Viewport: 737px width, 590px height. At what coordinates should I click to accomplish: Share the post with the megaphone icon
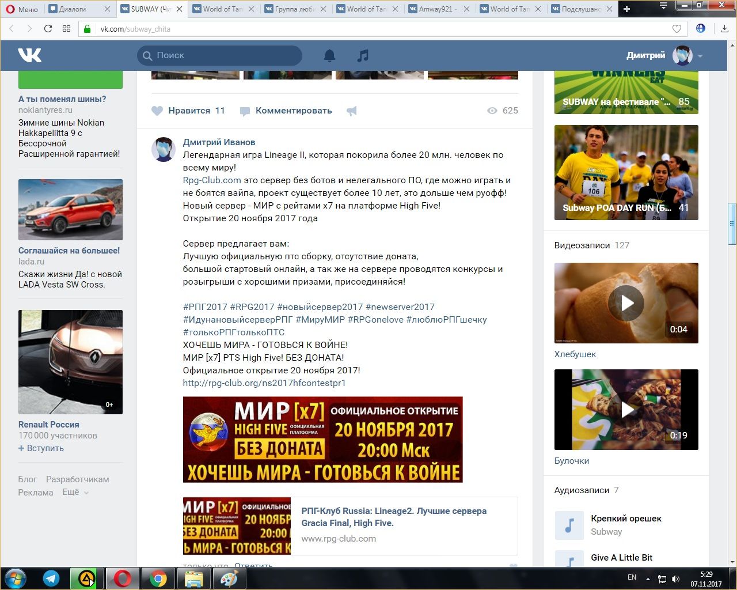tap(352, 111)
